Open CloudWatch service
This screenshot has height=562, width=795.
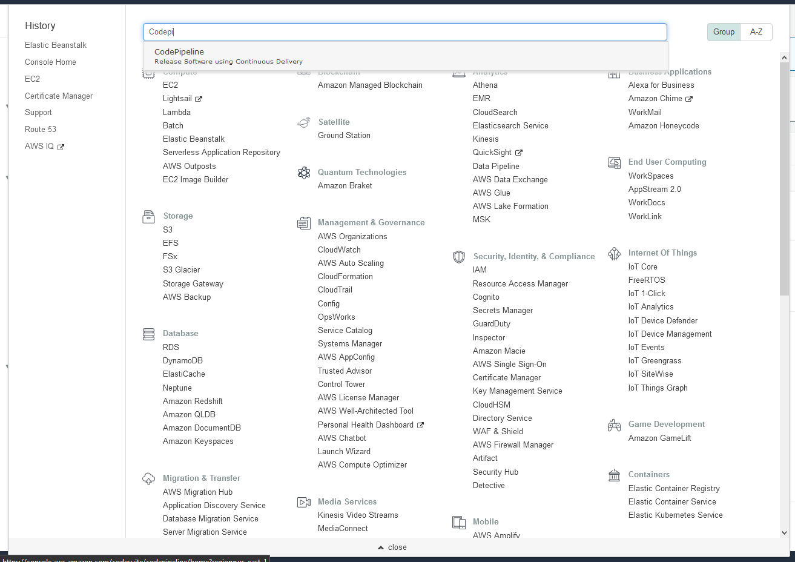click(339, 250)
